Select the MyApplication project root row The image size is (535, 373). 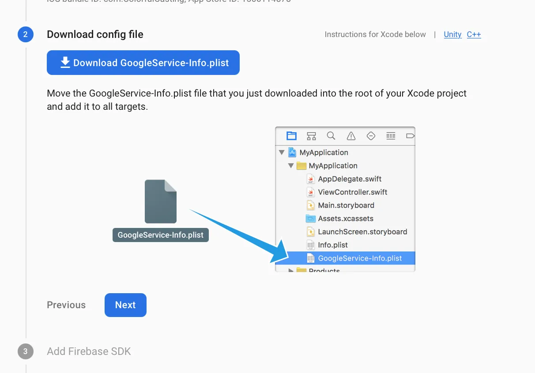345,153
